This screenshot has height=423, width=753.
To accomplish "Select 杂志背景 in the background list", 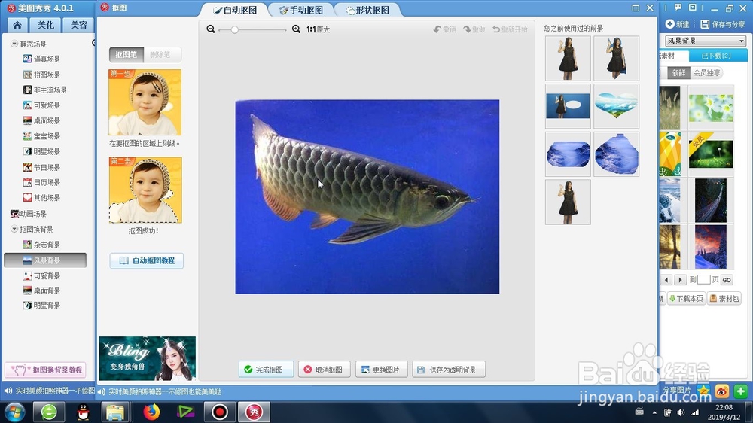I will click(41, 245).
